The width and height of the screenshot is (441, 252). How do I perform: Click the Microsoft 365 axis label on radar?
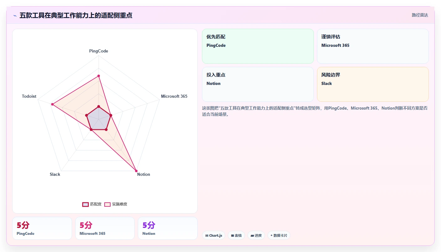point(174,96)
